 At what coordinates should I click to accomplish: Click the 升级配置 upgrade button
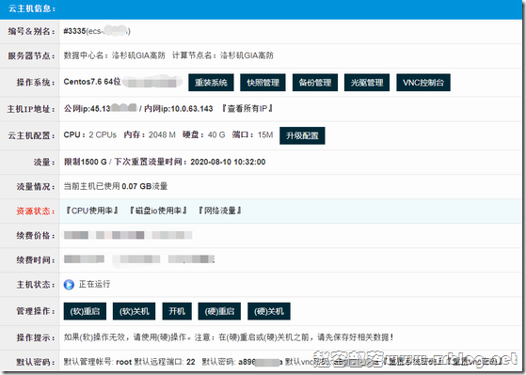coord(302,135)
